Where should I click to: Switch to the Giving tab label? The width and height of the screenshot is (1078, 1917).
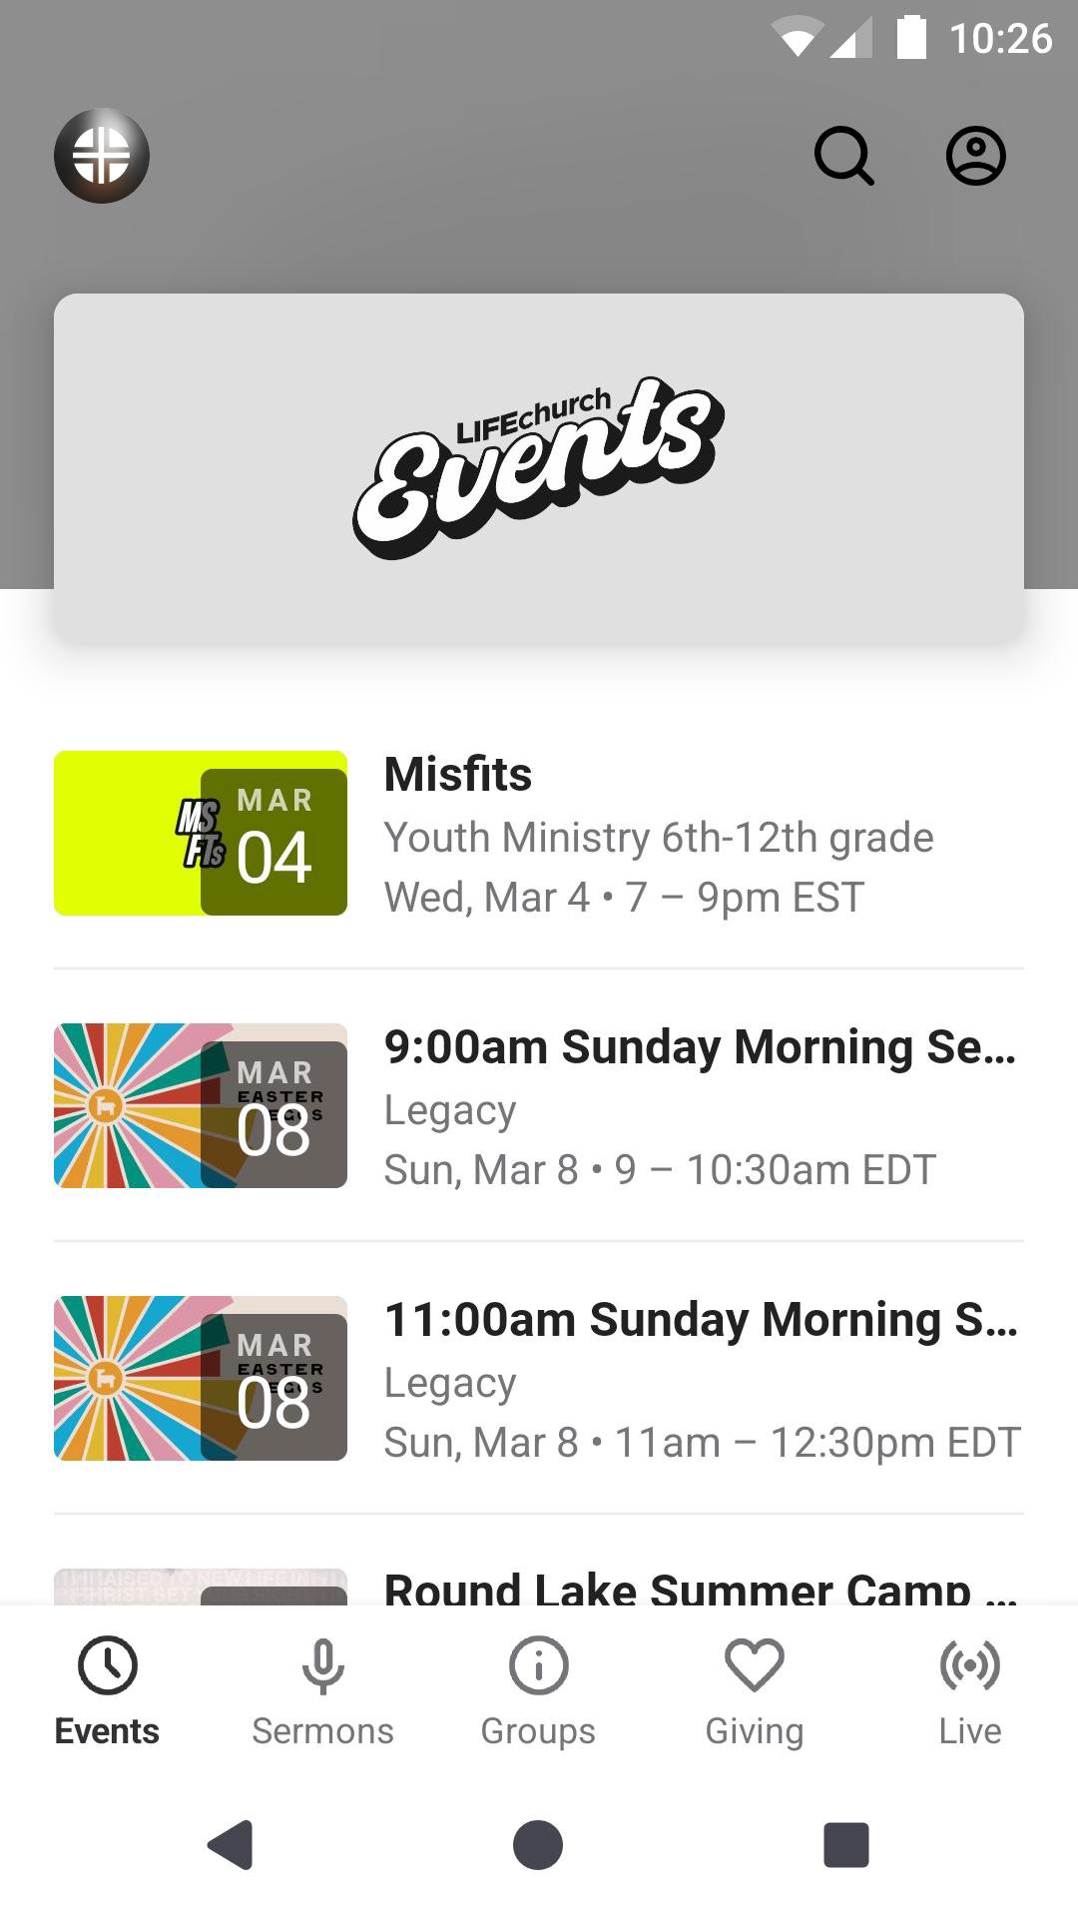(754, 1731)
